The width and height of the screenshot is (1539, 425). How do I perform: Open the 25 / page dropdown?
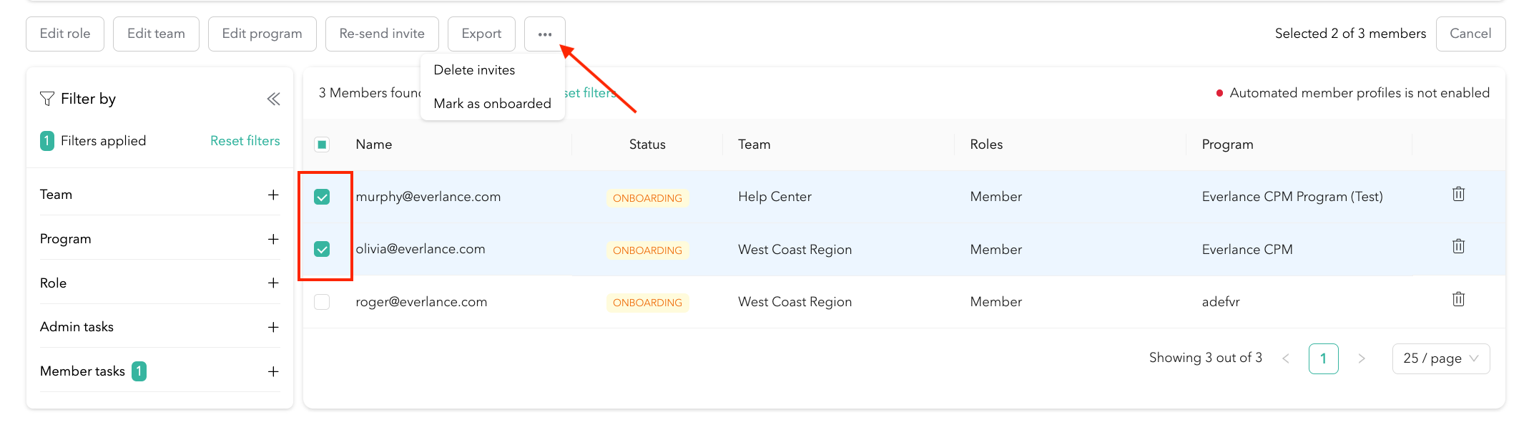tap(1440, 358)
